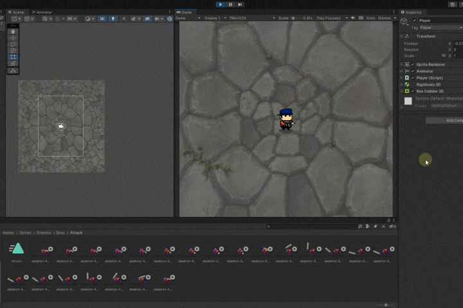Adjust the Project icon size slider
Image resolution: width=463 pixels, height=308 pixels.
385,305
